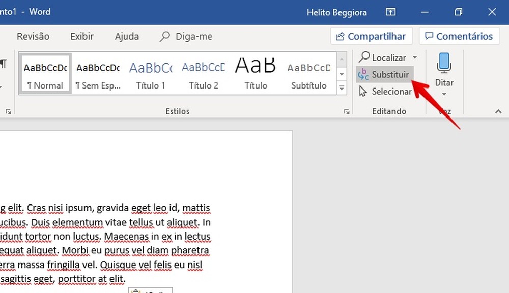Restore down the Word window
This screenshot has height=293, width=509.
pos(458,12)
